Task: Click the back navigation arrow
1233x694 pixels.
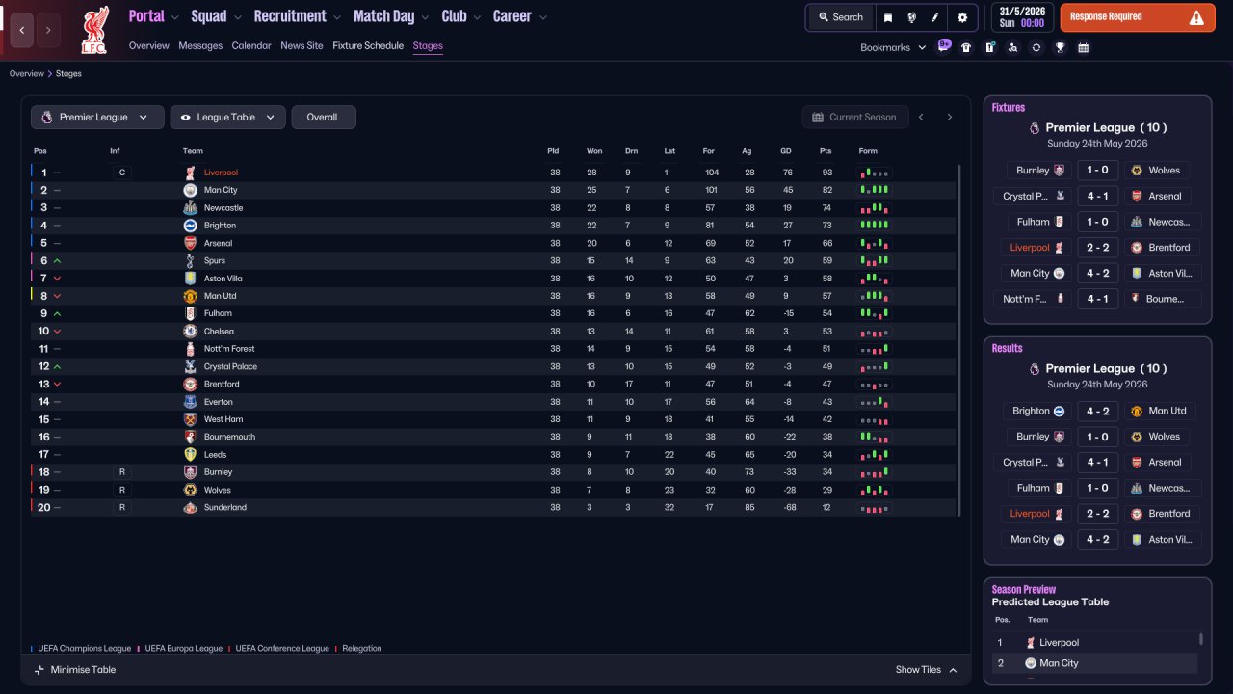Action: pyautogui.click(x=22, y=30)
